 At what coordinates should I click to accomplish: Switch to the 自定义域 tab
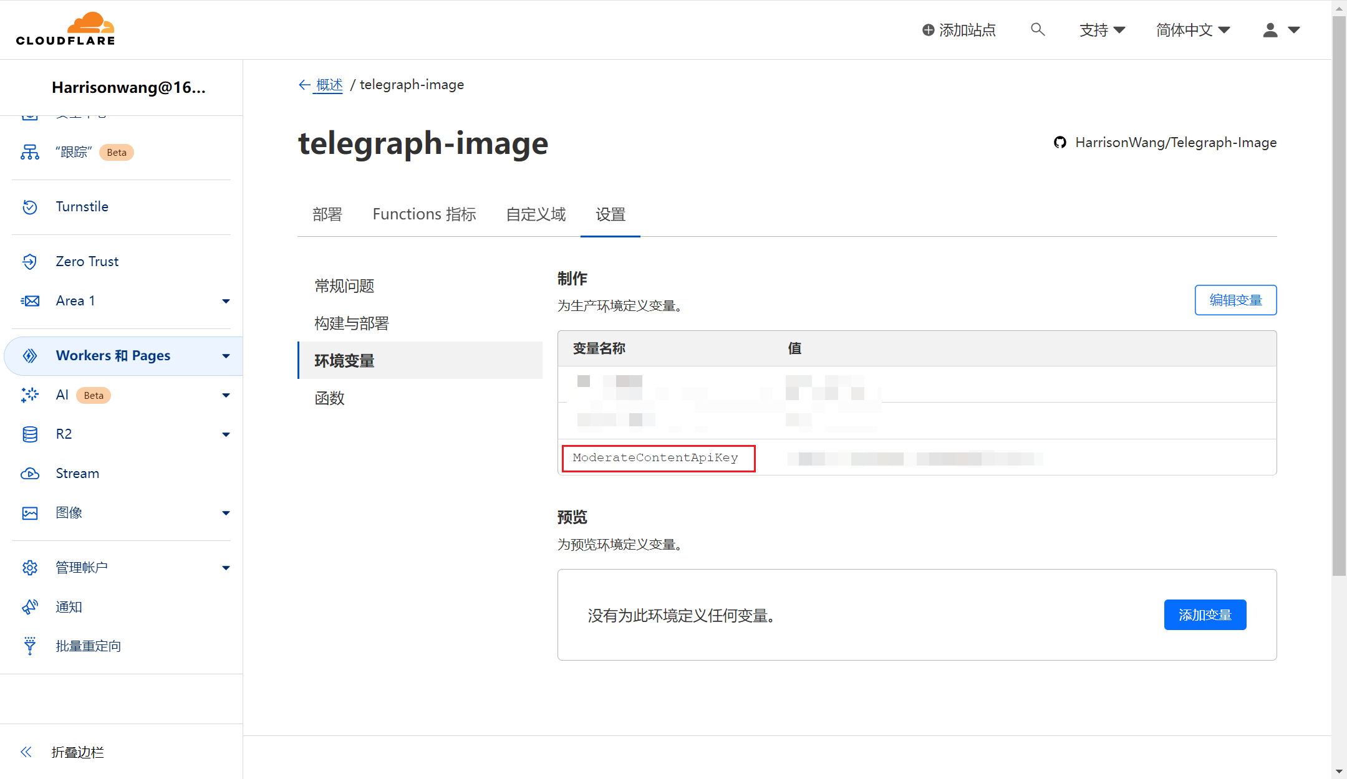536,214
